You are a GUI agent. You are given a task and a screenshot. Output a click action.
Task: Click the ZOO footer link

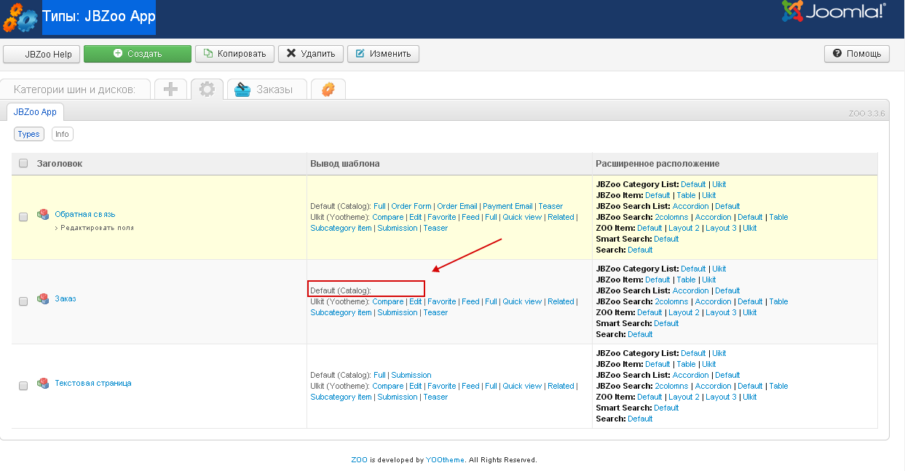pos(359,460)
